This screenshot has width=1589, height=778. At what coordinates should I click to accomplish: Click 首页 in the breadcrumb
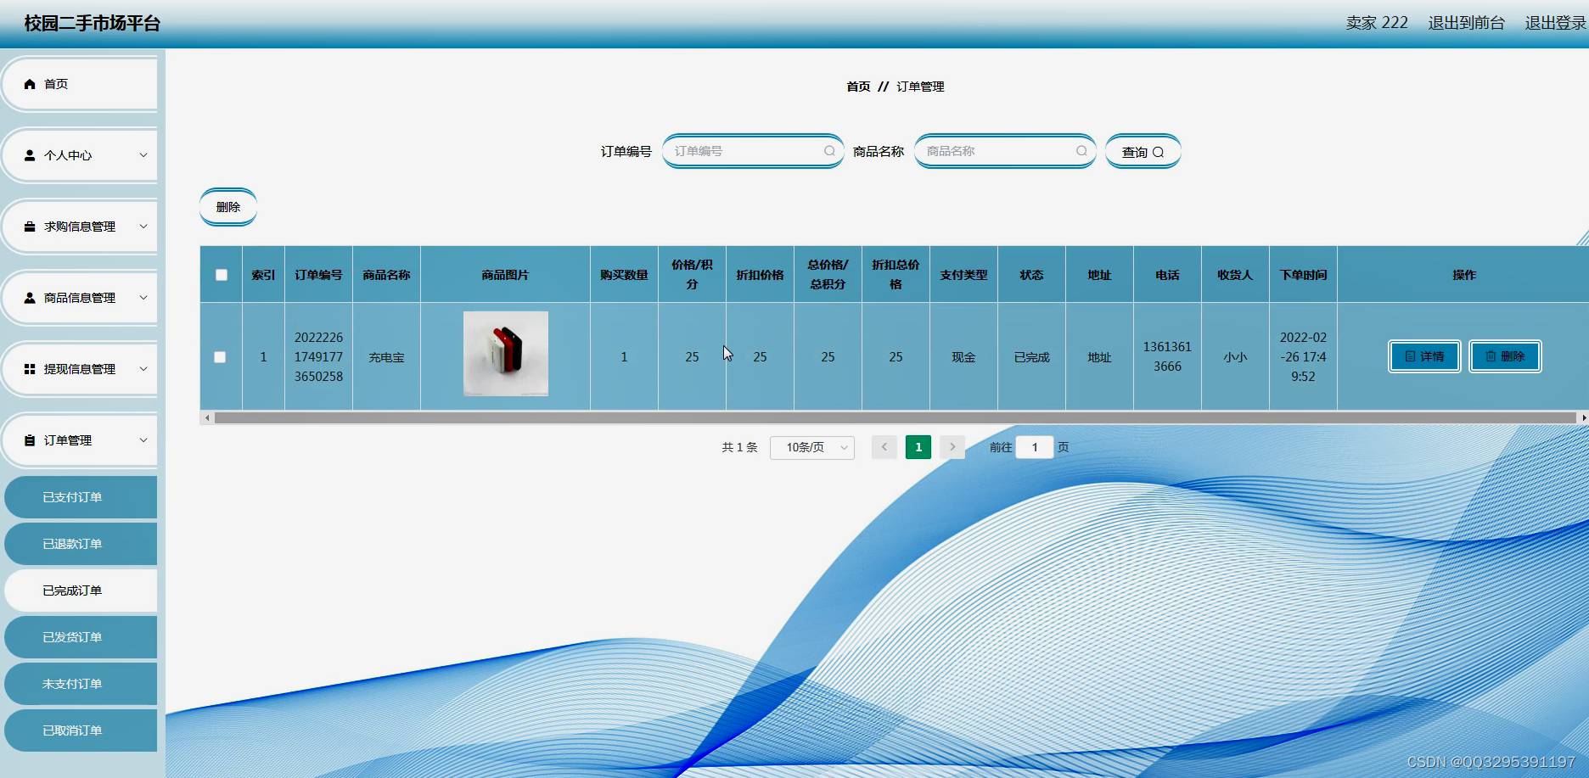(x=858, y=87)
